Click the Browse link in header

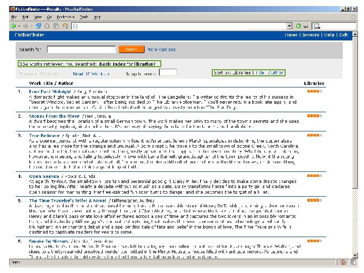tap(310, 35)
